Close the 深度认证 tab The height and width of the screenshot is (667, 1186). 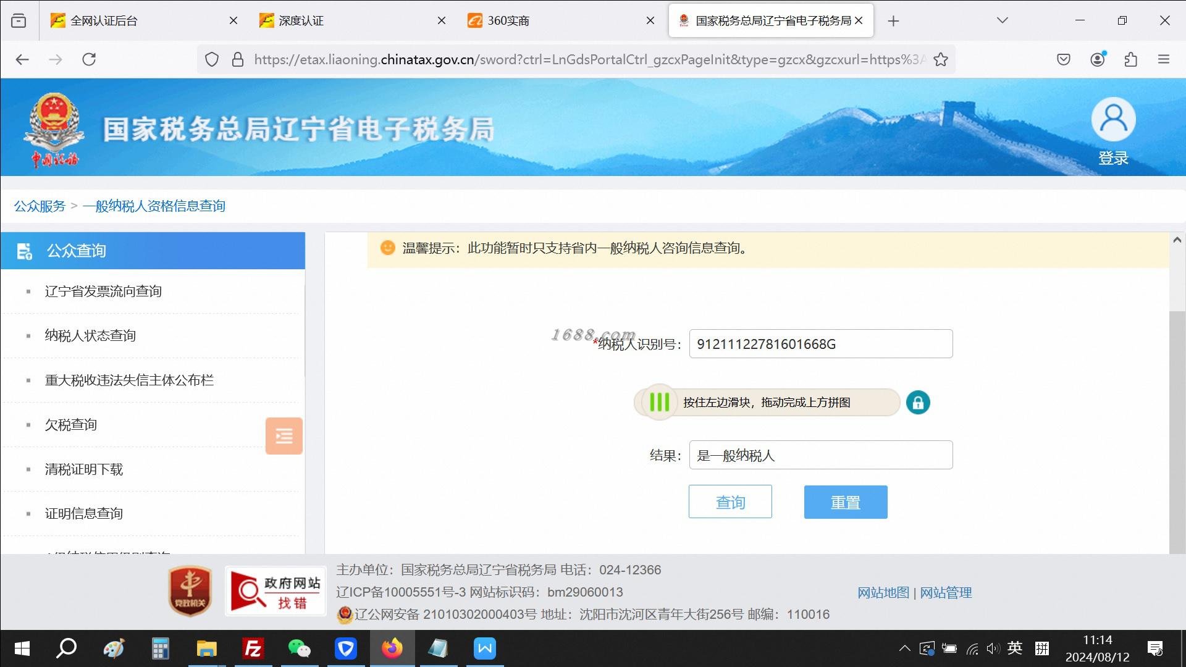coord(442,21)
